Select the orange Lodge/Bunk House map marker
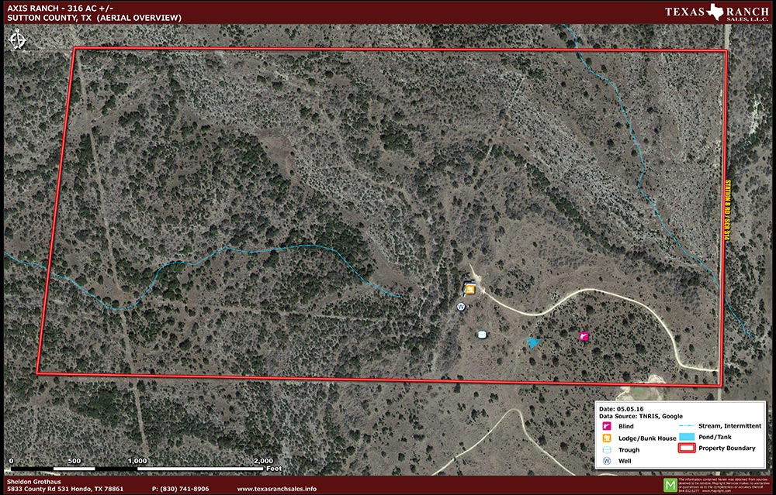 pyautogui.click(x=470, y=290)
